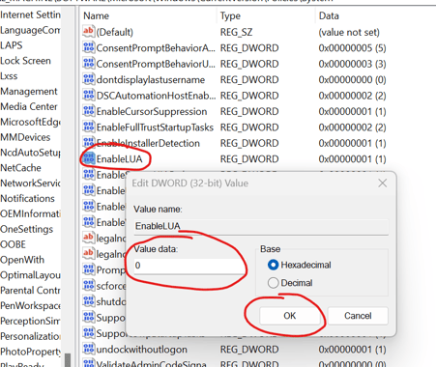
Task: Select the Personalizatio... registry key
Action: 30,336
